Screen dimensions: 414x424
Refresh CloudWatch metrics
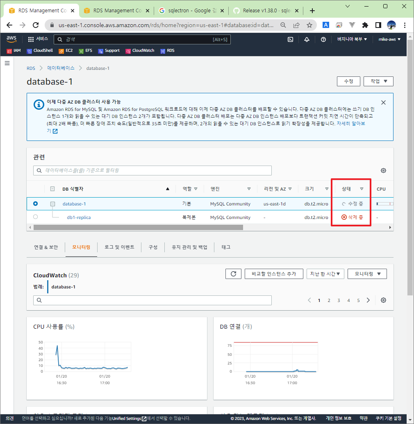(233, 274)
